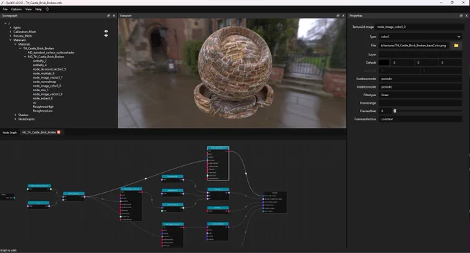
Task: Expand the lights tree node
Action: 10,27
